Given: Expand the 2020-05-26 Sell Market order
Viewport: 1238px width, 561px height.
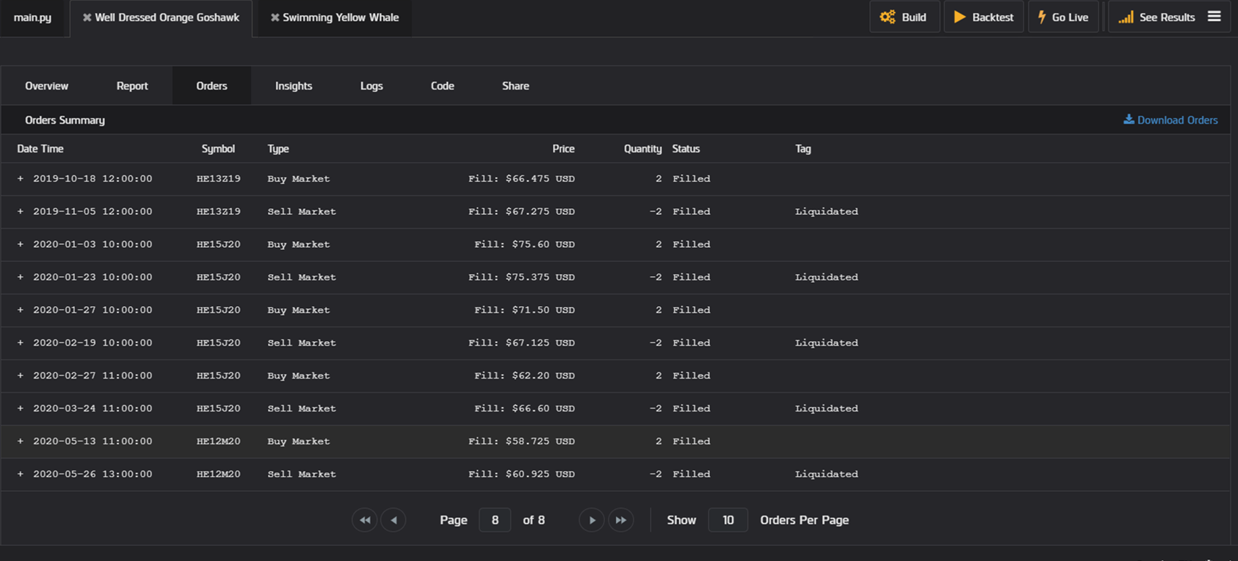Looking at the screenshot, I should (20, 474).
